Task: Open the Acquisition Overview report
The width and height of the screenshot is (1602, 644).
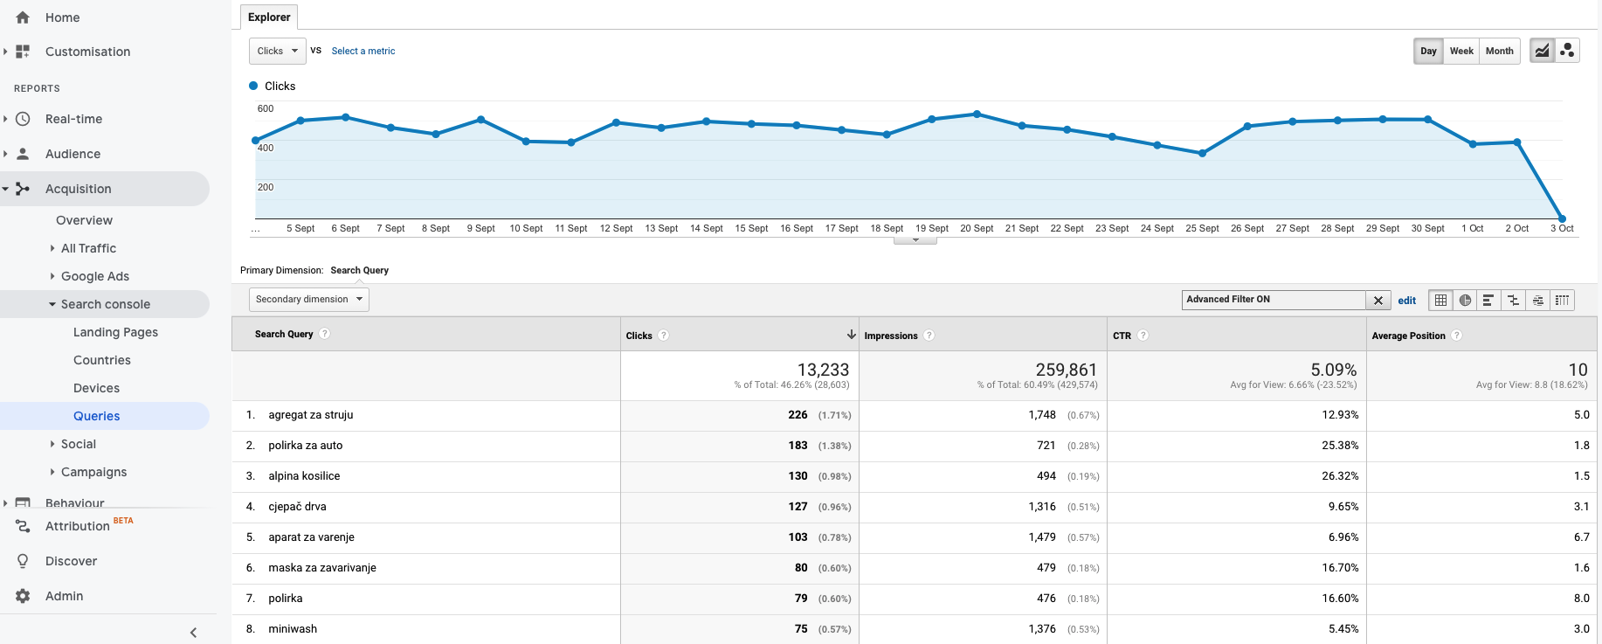Action: point(84,220)
